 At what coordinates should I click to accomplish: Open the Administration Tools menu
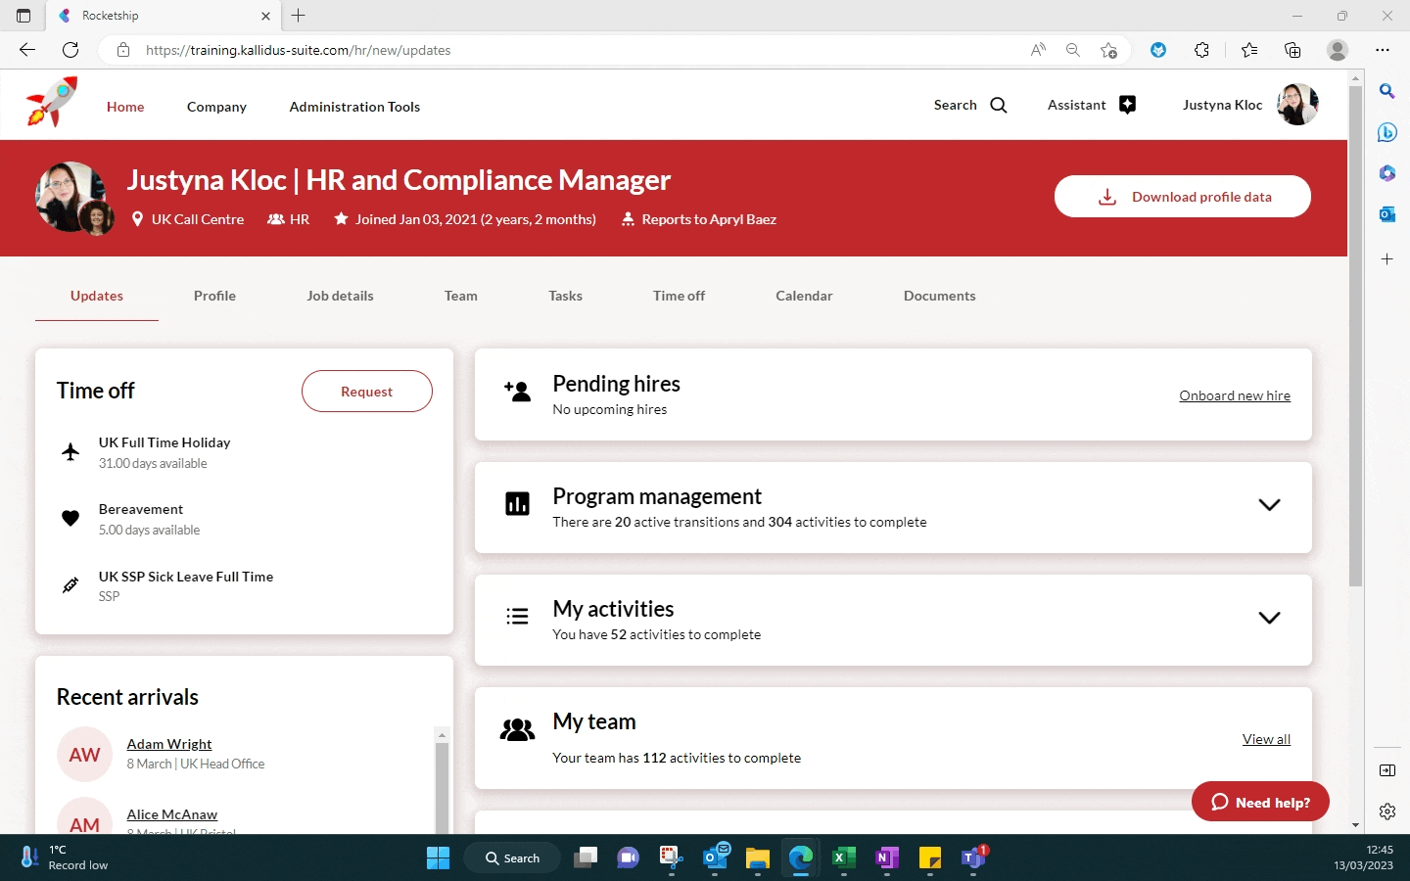354,107
